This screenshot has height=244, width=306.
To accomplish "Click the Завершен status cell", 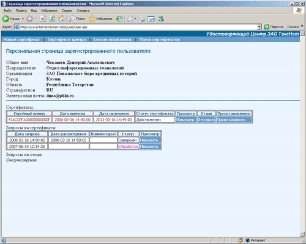I will coord(128,140).
